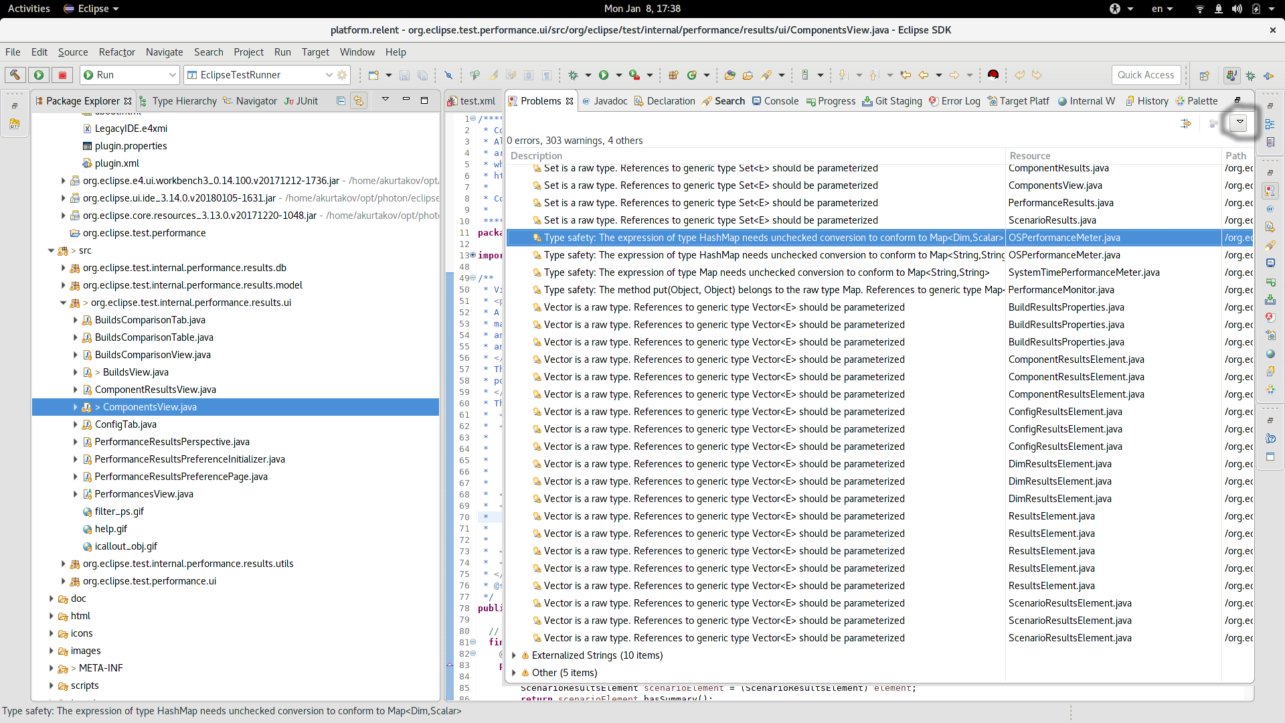This screenshot has height=723, width=1285.
Task: Select the PerformanceMonitor.java warning row
Action: click(879, 290)
